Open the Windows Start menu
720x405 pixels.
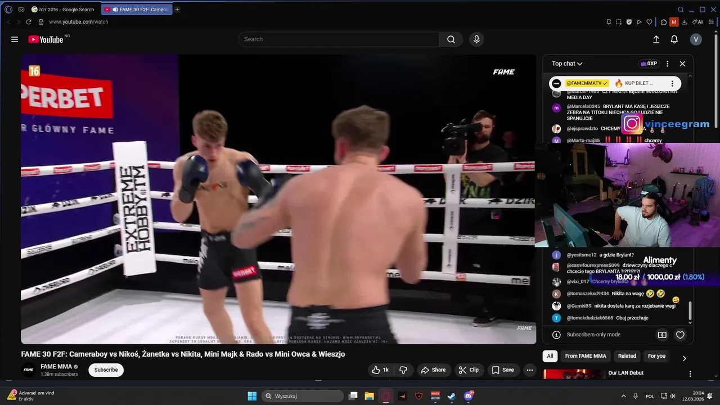252,396
